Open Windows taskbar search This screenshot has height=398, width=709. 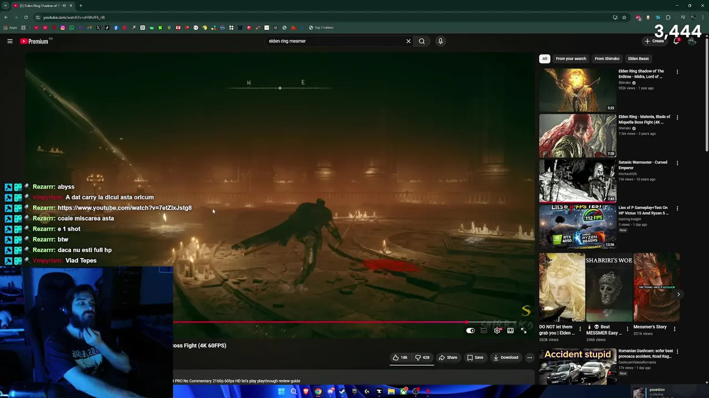pyautogui.click(x=294, y=391)
